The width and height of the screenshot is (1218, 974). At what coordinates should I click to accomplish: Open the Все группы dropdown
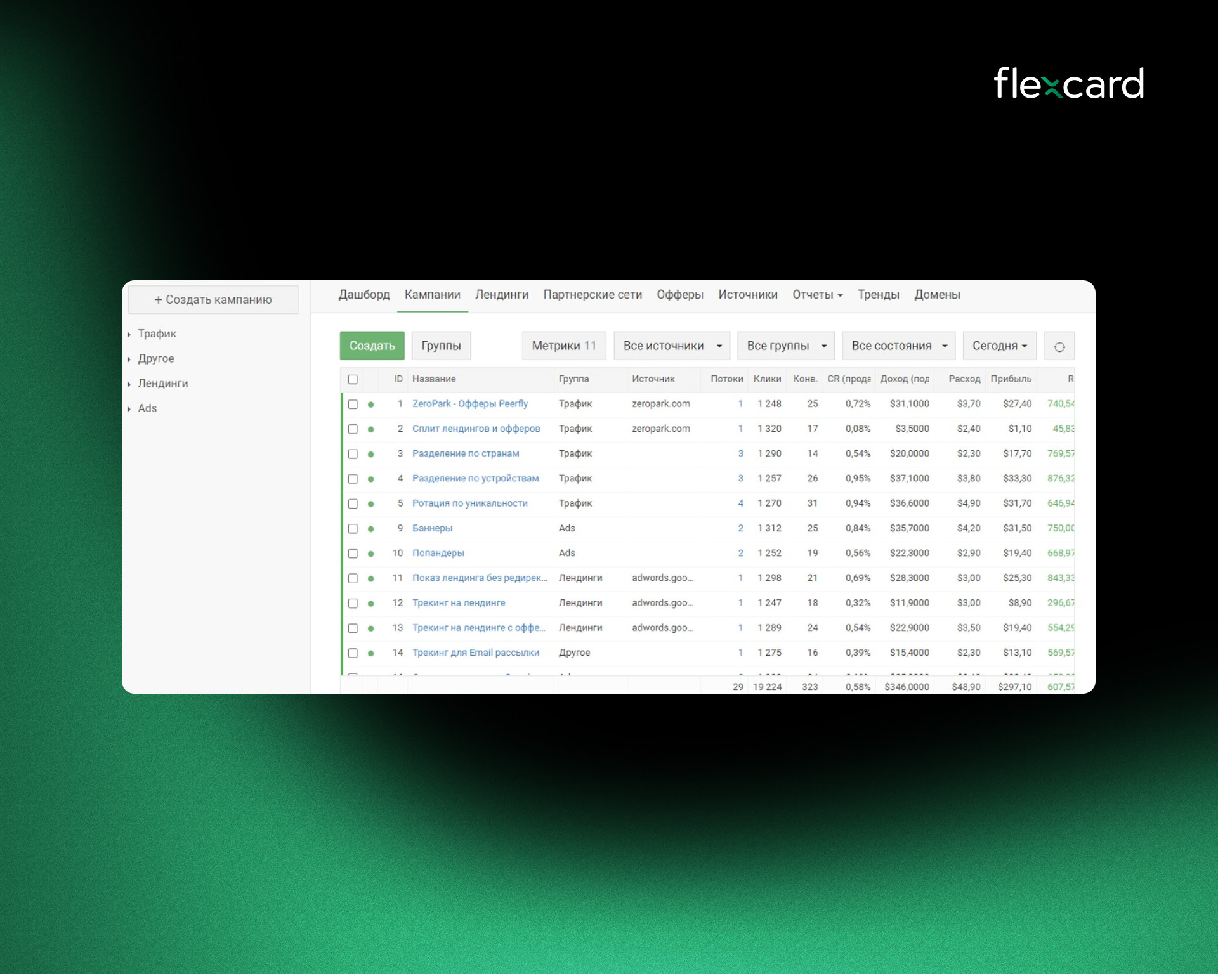[x=786, y=346]
